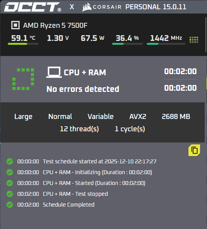This screenshot has height=229, width=207.
Task: Click the CPU chip icon beside Ryzen 5 7500F
Action: (x=15, y=25)
